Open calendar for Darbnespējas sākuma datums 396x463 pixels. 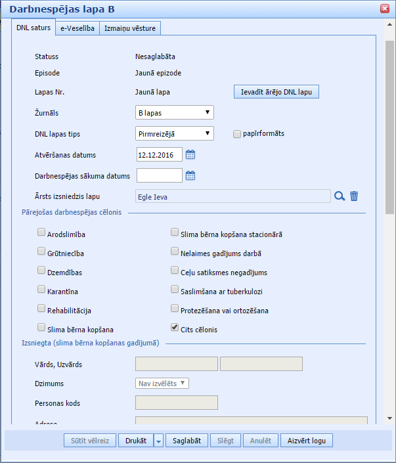pos(190,175)
